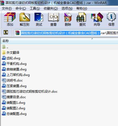Click the DWG icon of 齿轮.dwg
This screenshot has width=118, height=126.
[4, 58]
